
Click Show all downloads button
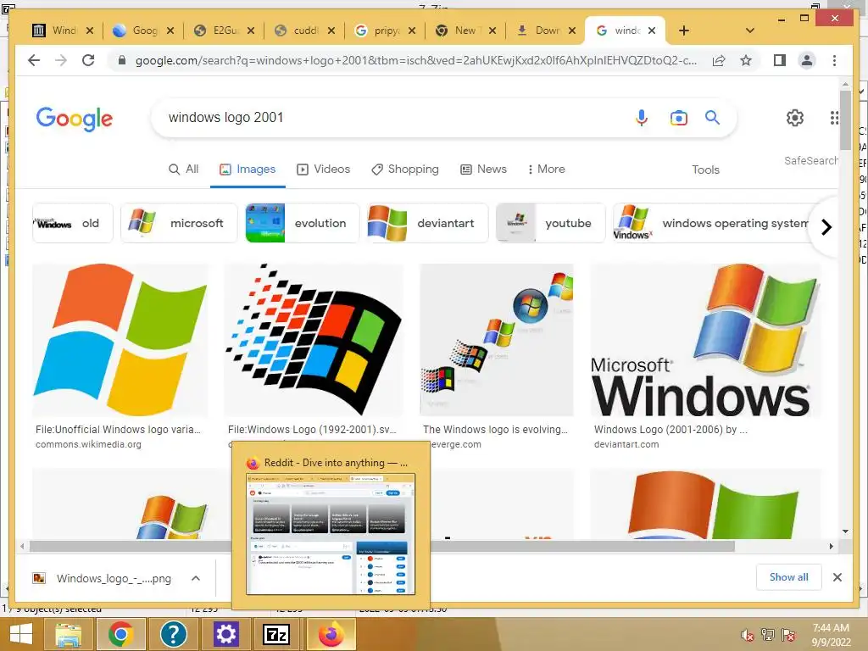[x=788, y=577]
